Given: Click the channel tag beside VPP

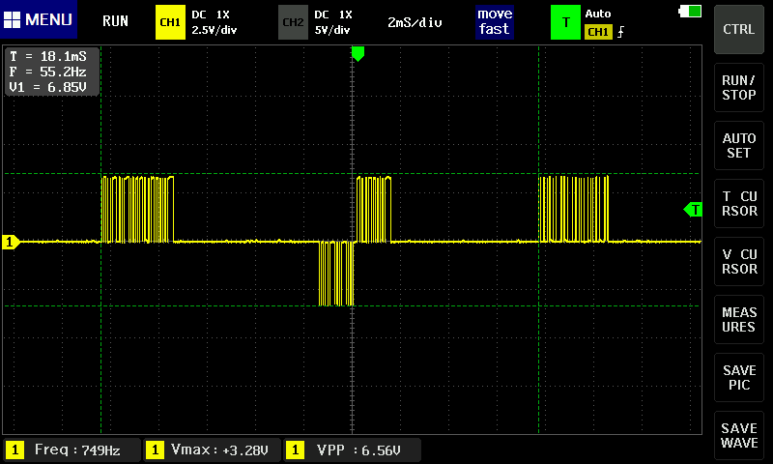Looking at the screenshot, I should (295, 449).
